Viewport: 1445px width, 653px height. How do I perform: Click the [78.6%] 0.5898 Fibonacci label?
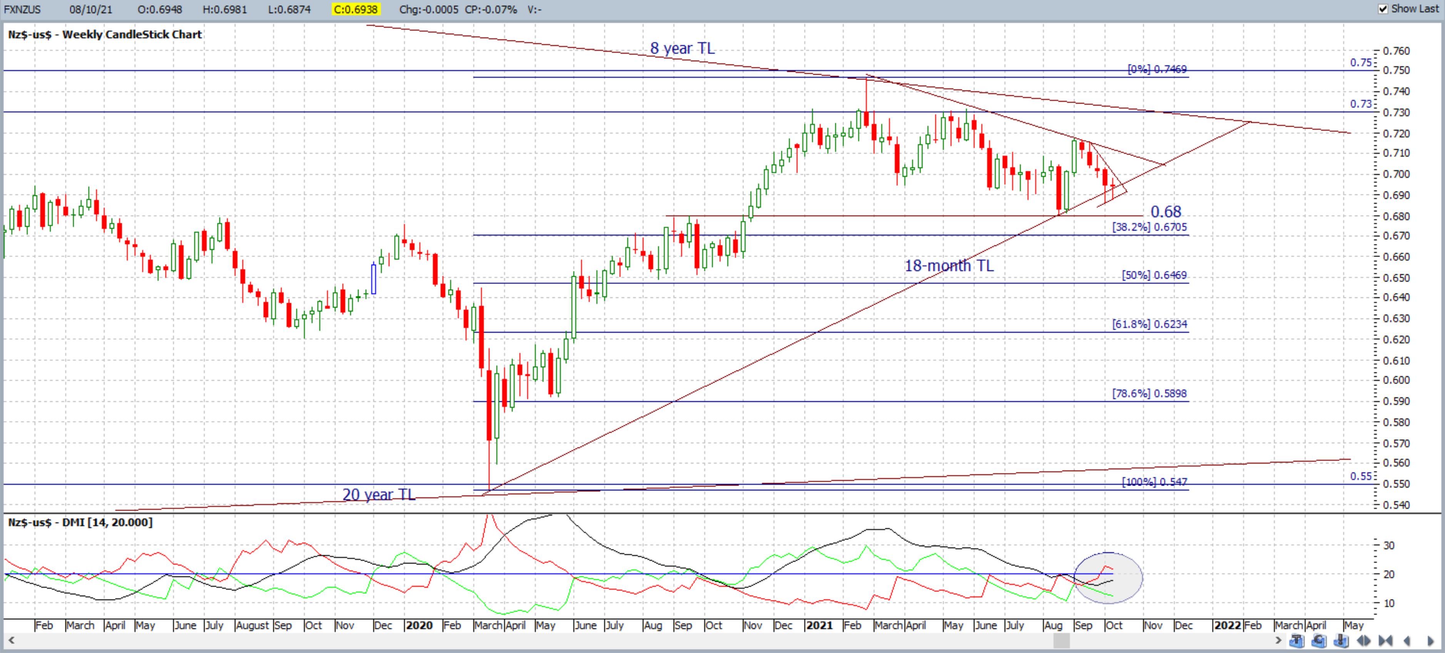pyautogui.click(x=1149, y=393)
